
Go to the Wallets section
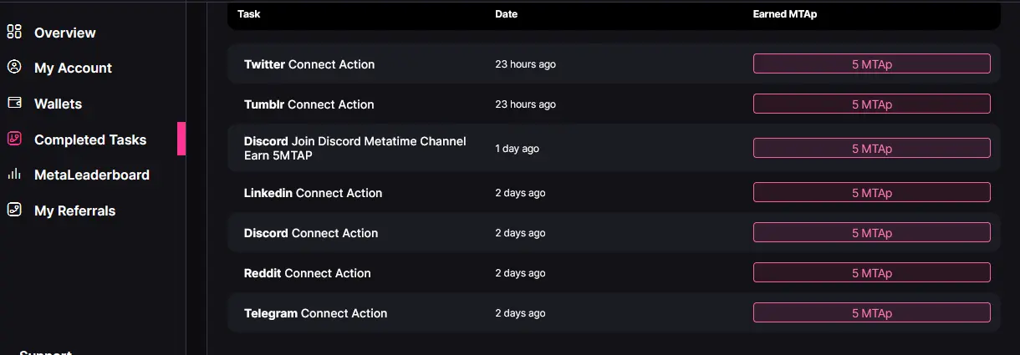coord(58,104)
